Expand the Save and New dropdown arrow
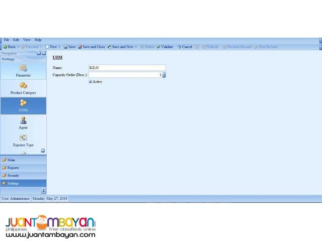322x241 pixels. (x=136, y=47)
